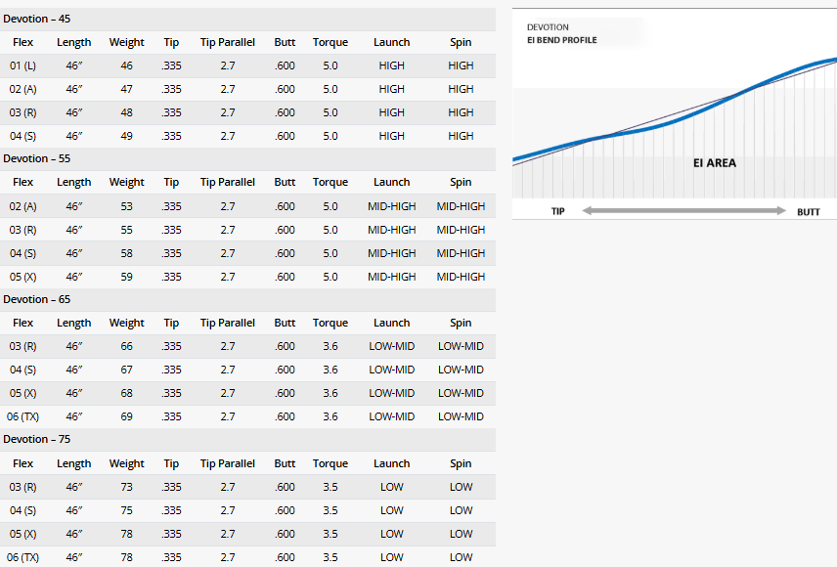Click tip parallel 2.7 in the weight 58 row
This screenshot has height=567, width=837.
[228, 253]
